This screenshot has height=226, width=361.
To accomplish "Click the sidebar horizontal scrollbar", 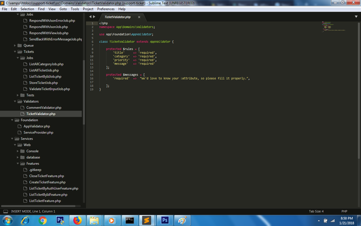I will (38, 206).
